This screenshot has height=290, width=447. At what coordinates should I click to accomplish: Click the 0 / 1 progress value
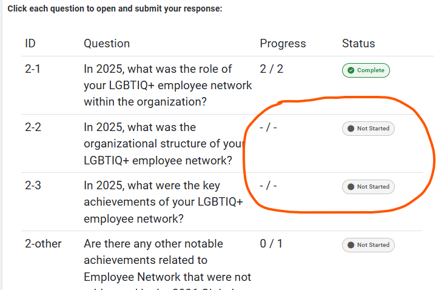click(271, 244)
